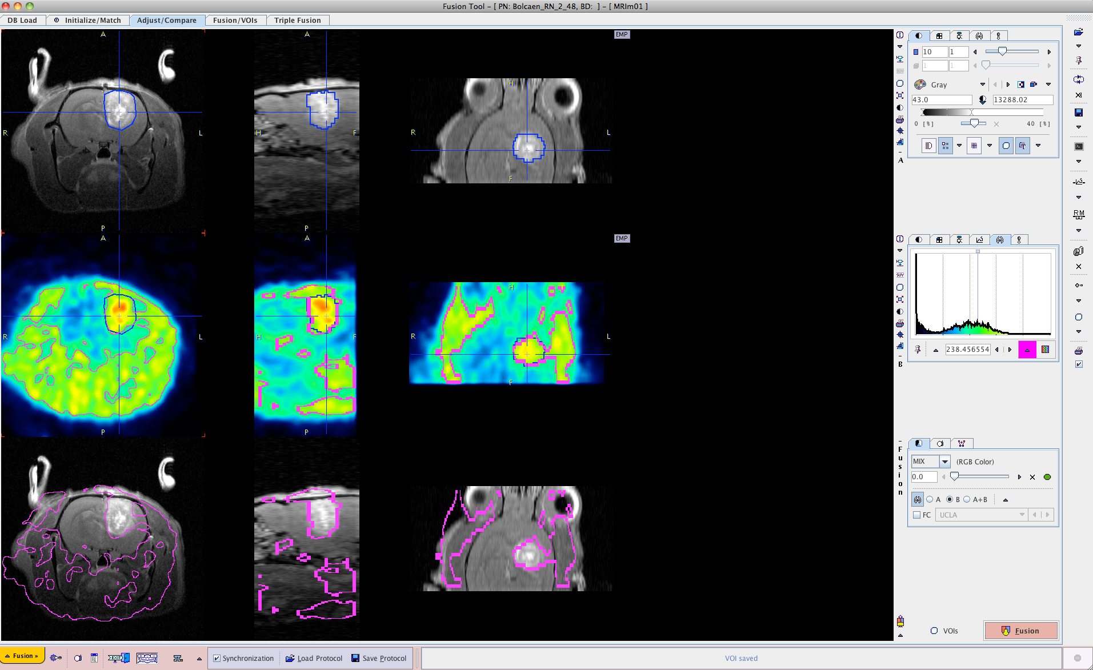This screenshot has height=670, width=1093.
Task: Click the Load Protocol button
Action: pyautogui.click(x=314, y=658)
